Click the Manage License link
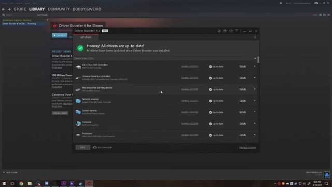The image size is (332, 187). [x=247, y=148]
